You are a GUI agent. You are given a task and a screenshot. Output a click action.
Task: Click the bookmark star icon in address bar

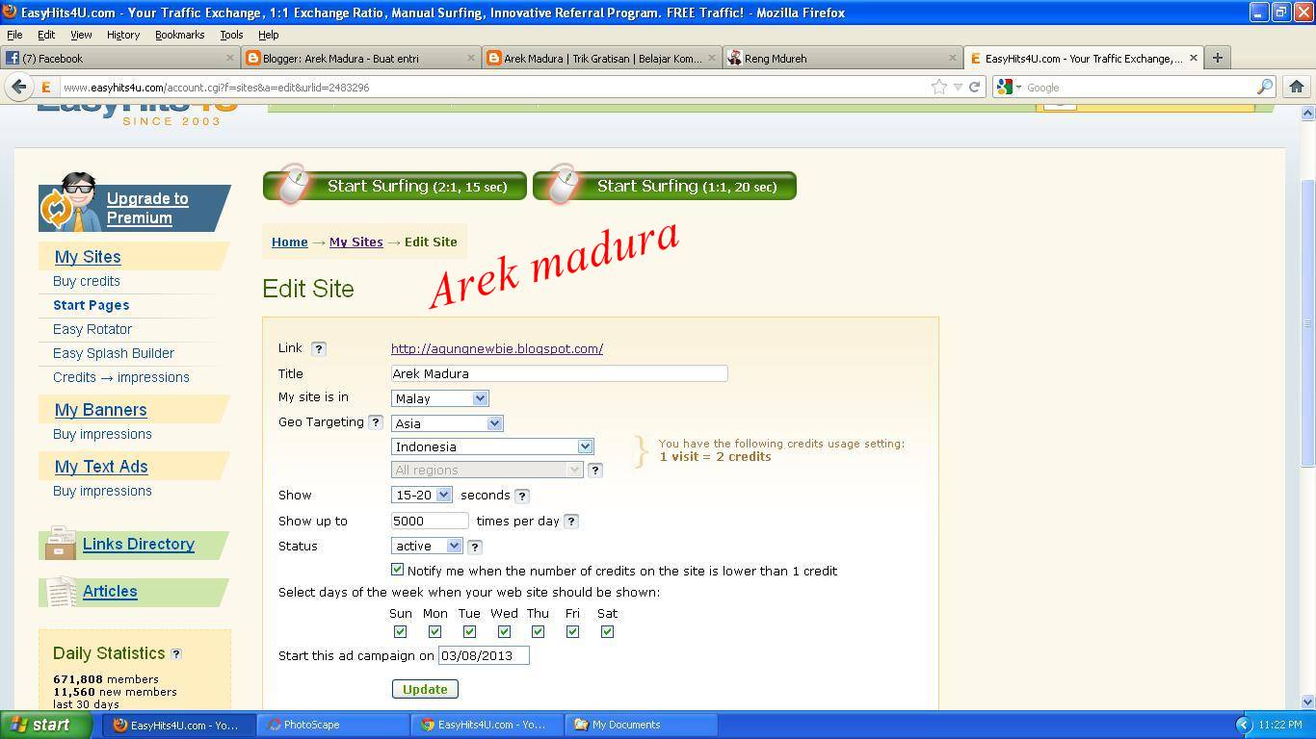939,87
